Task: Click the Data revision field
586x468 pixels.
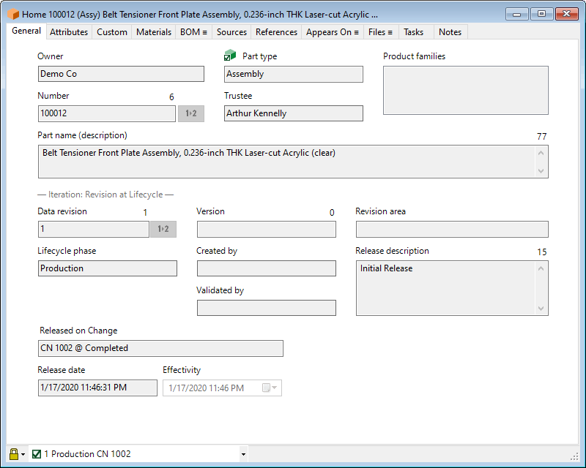Action: point(94,229)
